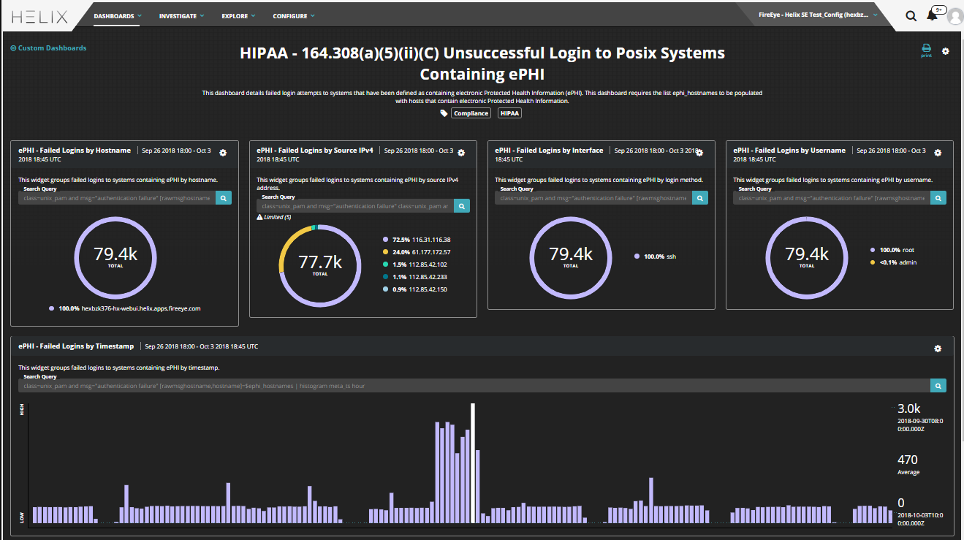
Task: Click the 77.7k donut in Source IPv4 widget
Action: (x=320, y=265)
